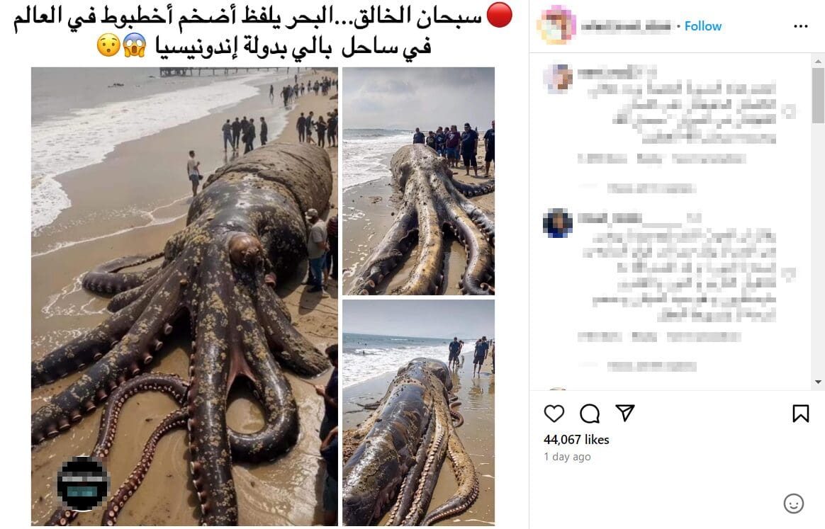The height and width of the screenshot is (529, 825).
Task: Like the post with heart icon
Action: click(x=554, y=414)
